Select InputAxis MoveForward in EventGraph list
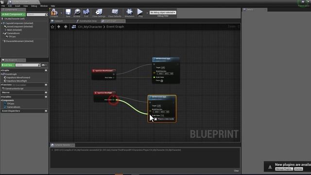The height and width of the screenshot is (175, 311). (18, 78)
